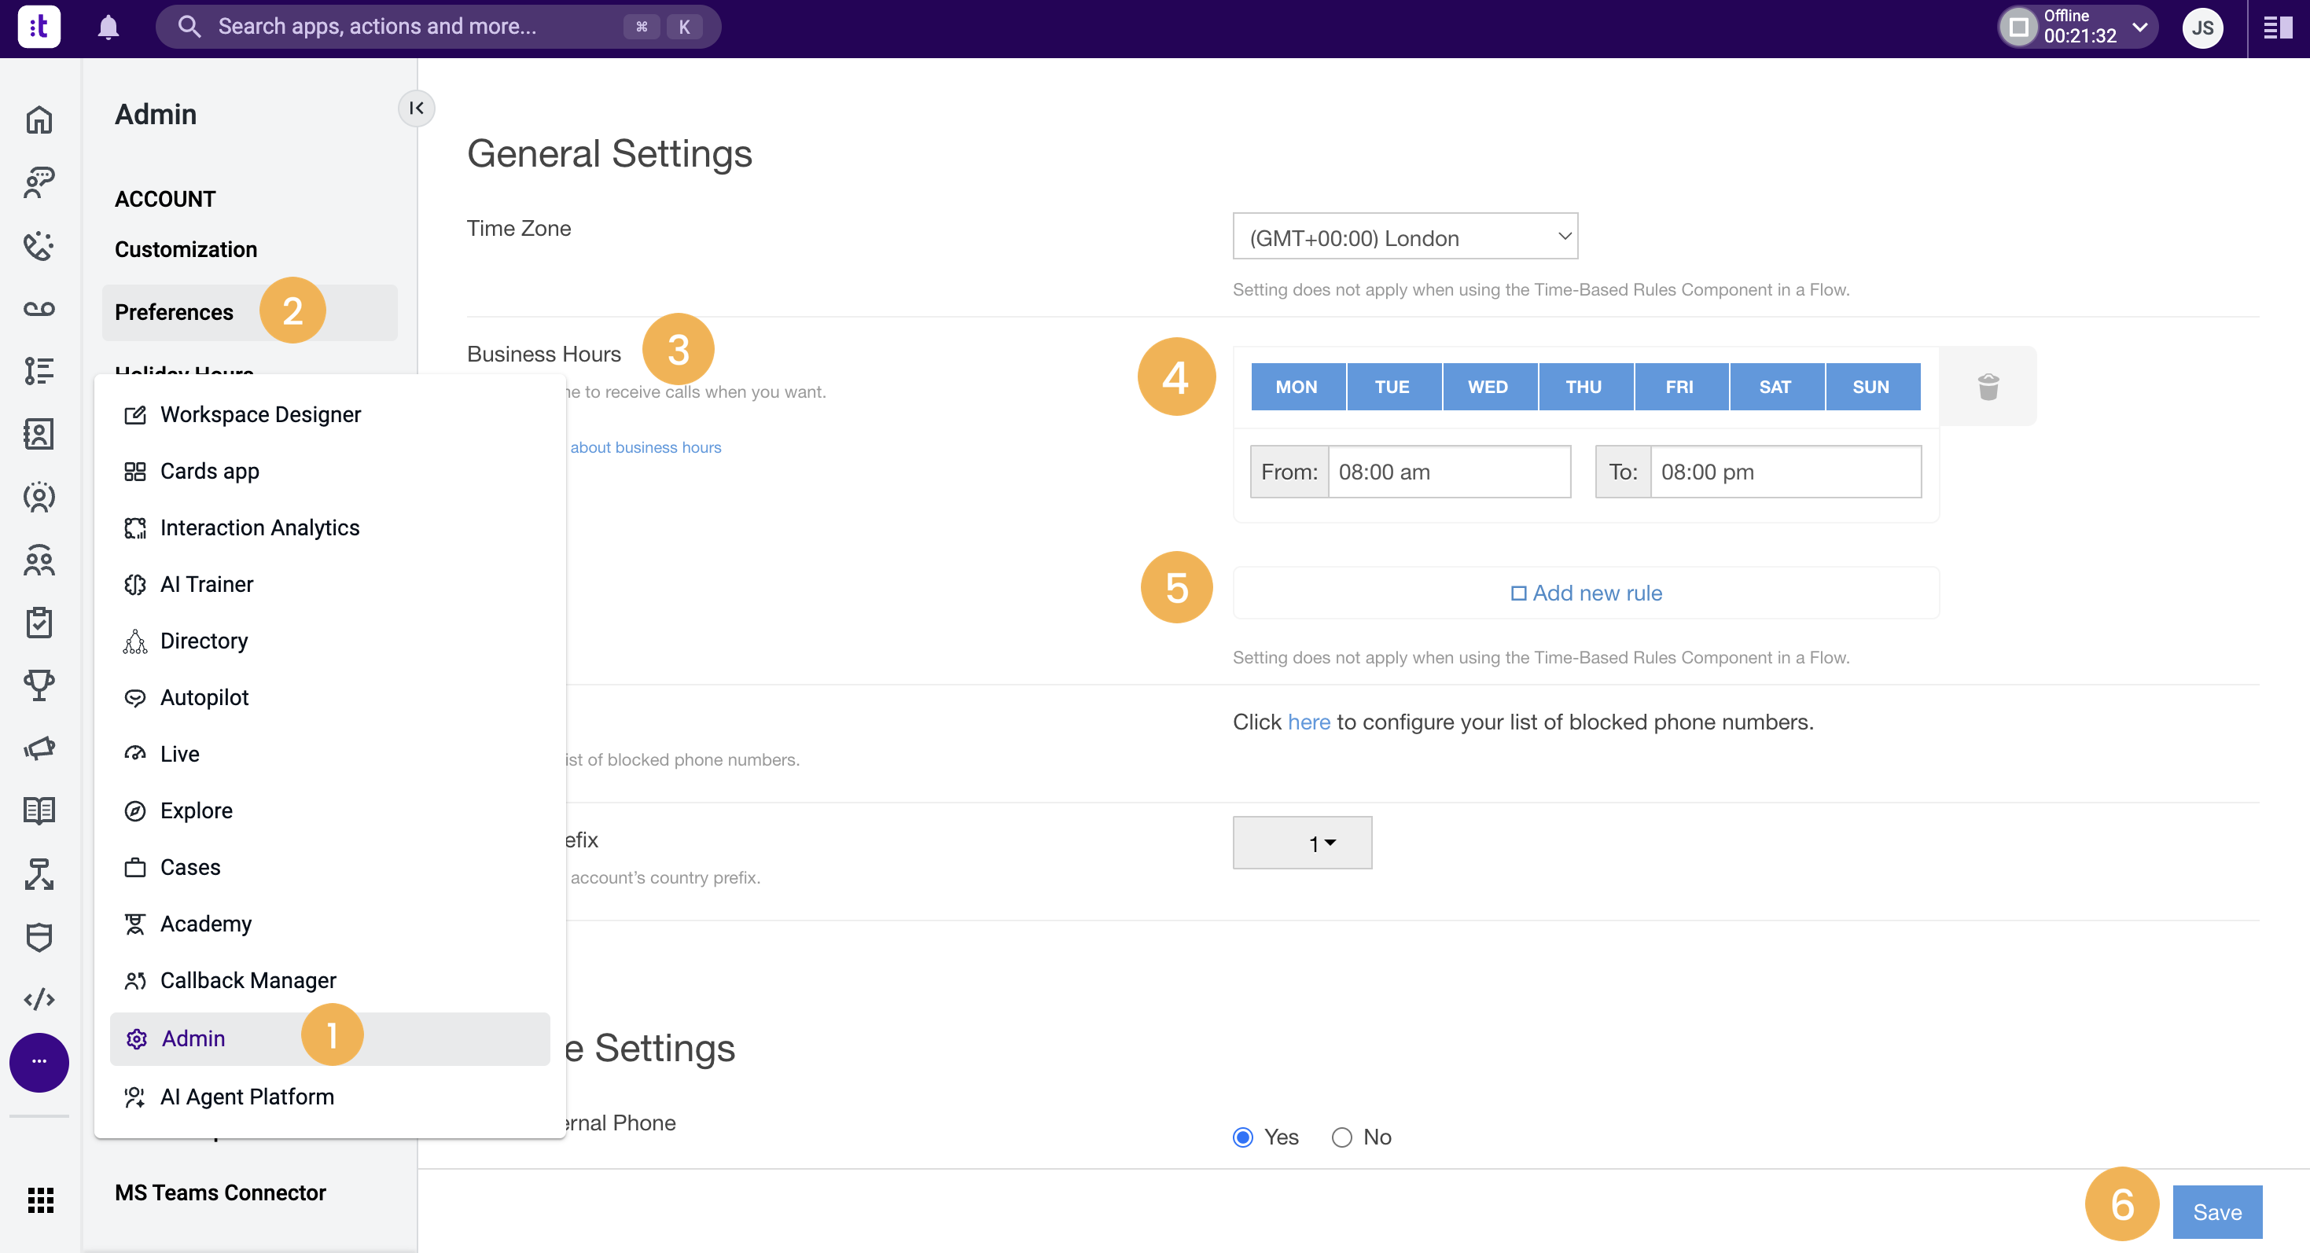The width and height of the screenshot is (2310, 1253).
Task: Click the To time field 08:00 pm
Action: [x=1785, y=472]
